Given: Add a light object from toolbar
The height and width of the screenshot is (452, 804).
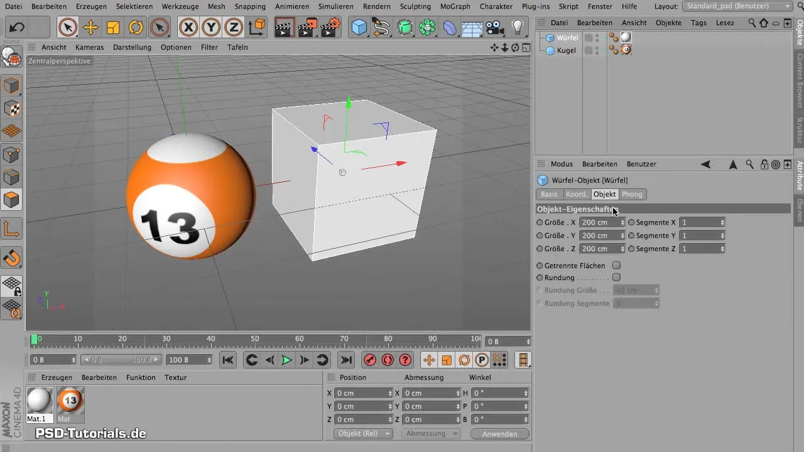Looking at the screenshot, I should click(x=518, y=28).
